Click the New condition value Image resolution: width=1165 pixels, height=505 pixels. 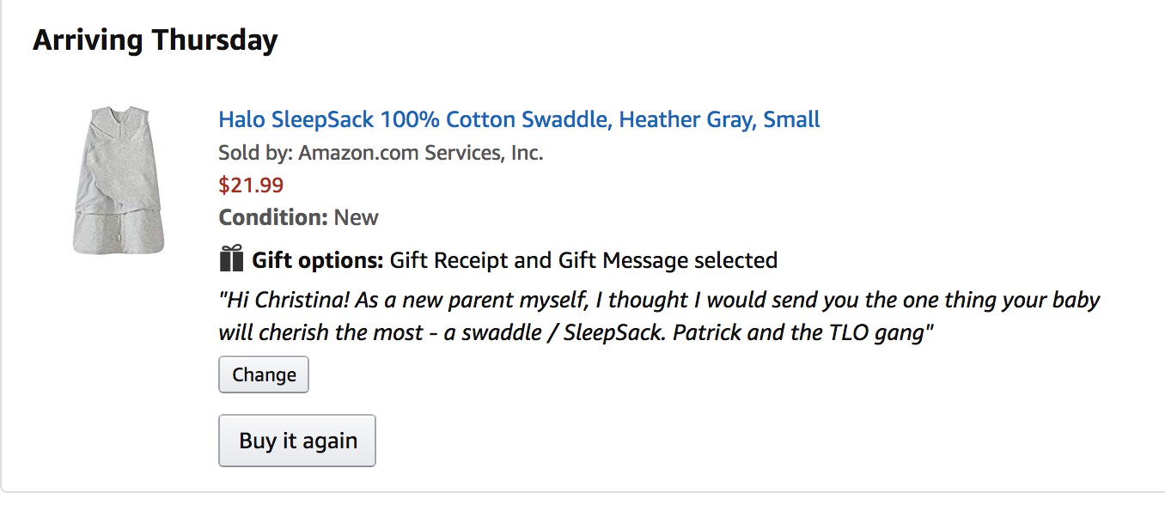[x=357, y=216]
